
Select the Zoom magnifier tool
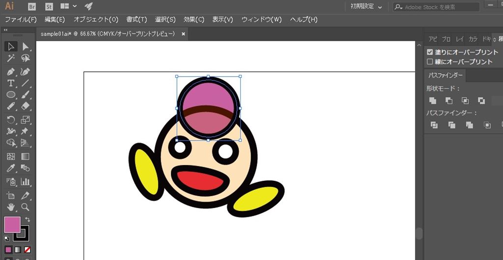click(x=25, y=207)
